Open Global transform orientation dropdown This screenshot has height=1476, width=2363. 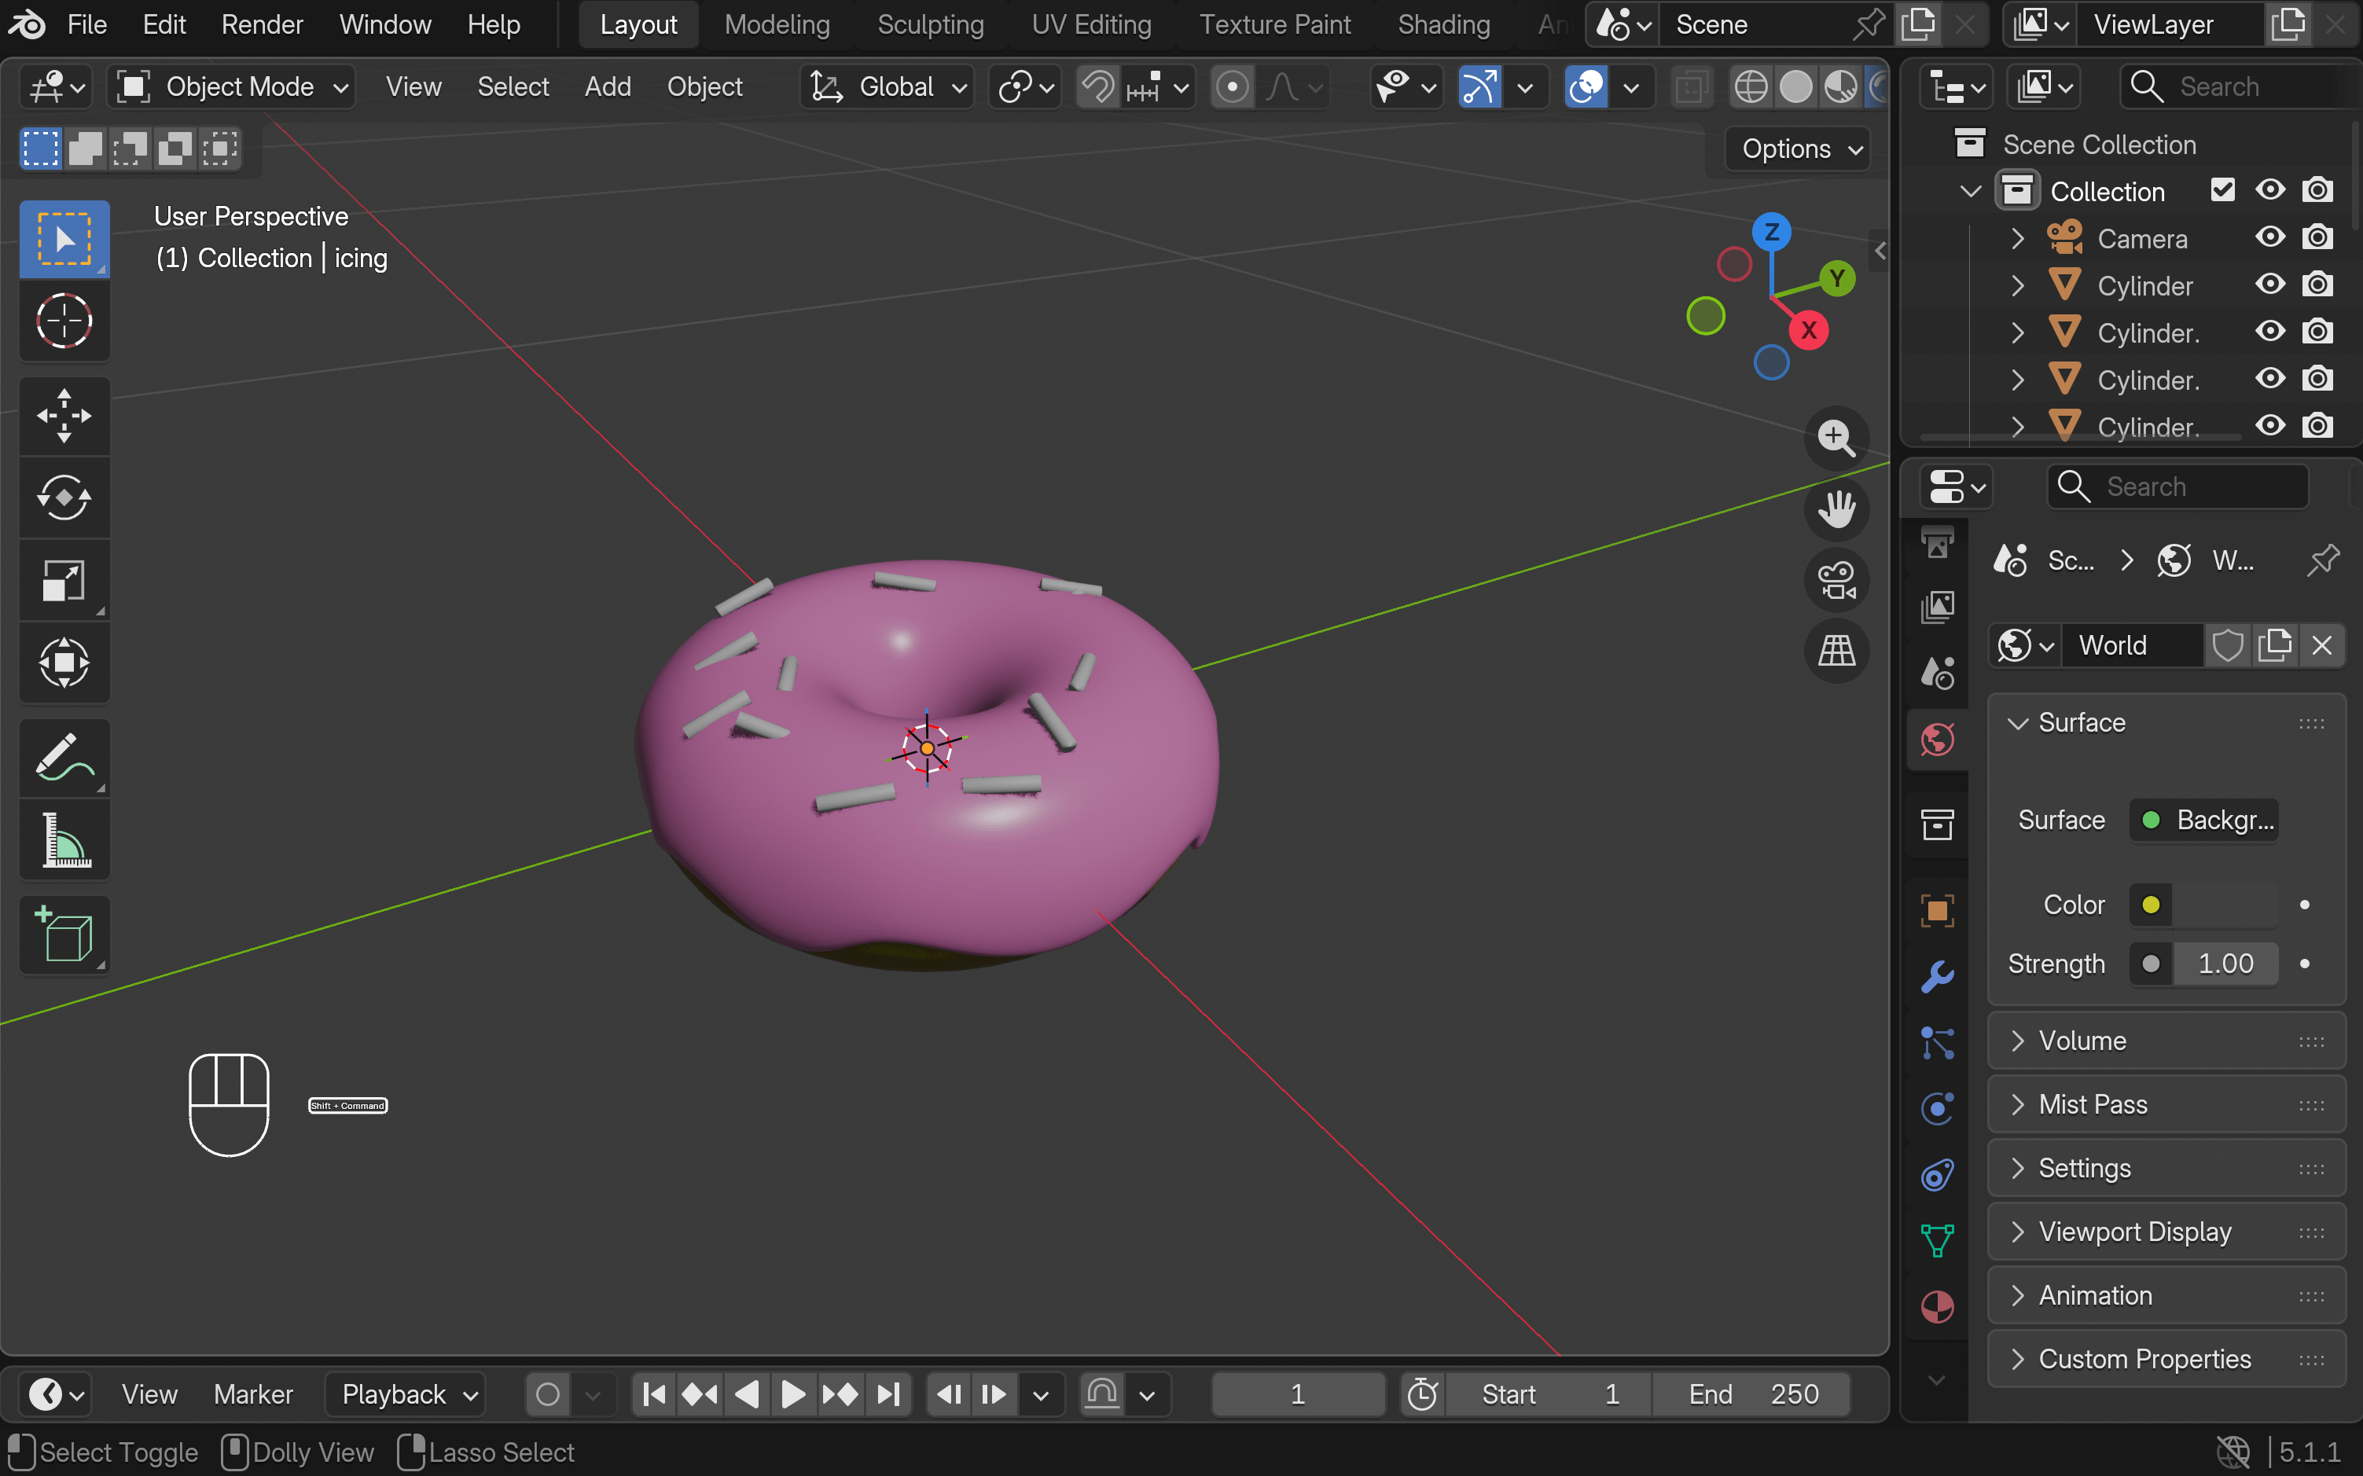[888, 87]
